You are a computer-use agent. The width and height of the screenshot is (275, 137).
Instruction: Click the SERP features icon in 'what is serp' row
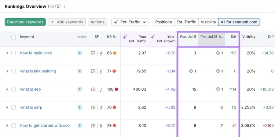tap(93, 107)
